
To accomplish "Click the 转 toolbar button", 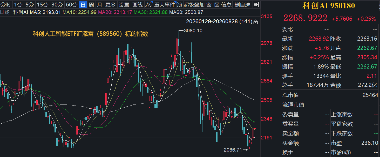I will pyautogui.click(x=148, y=4).
